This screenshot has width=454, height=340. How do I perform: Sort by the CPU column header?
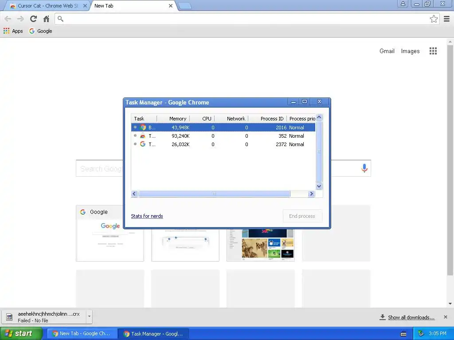point(202,119)
